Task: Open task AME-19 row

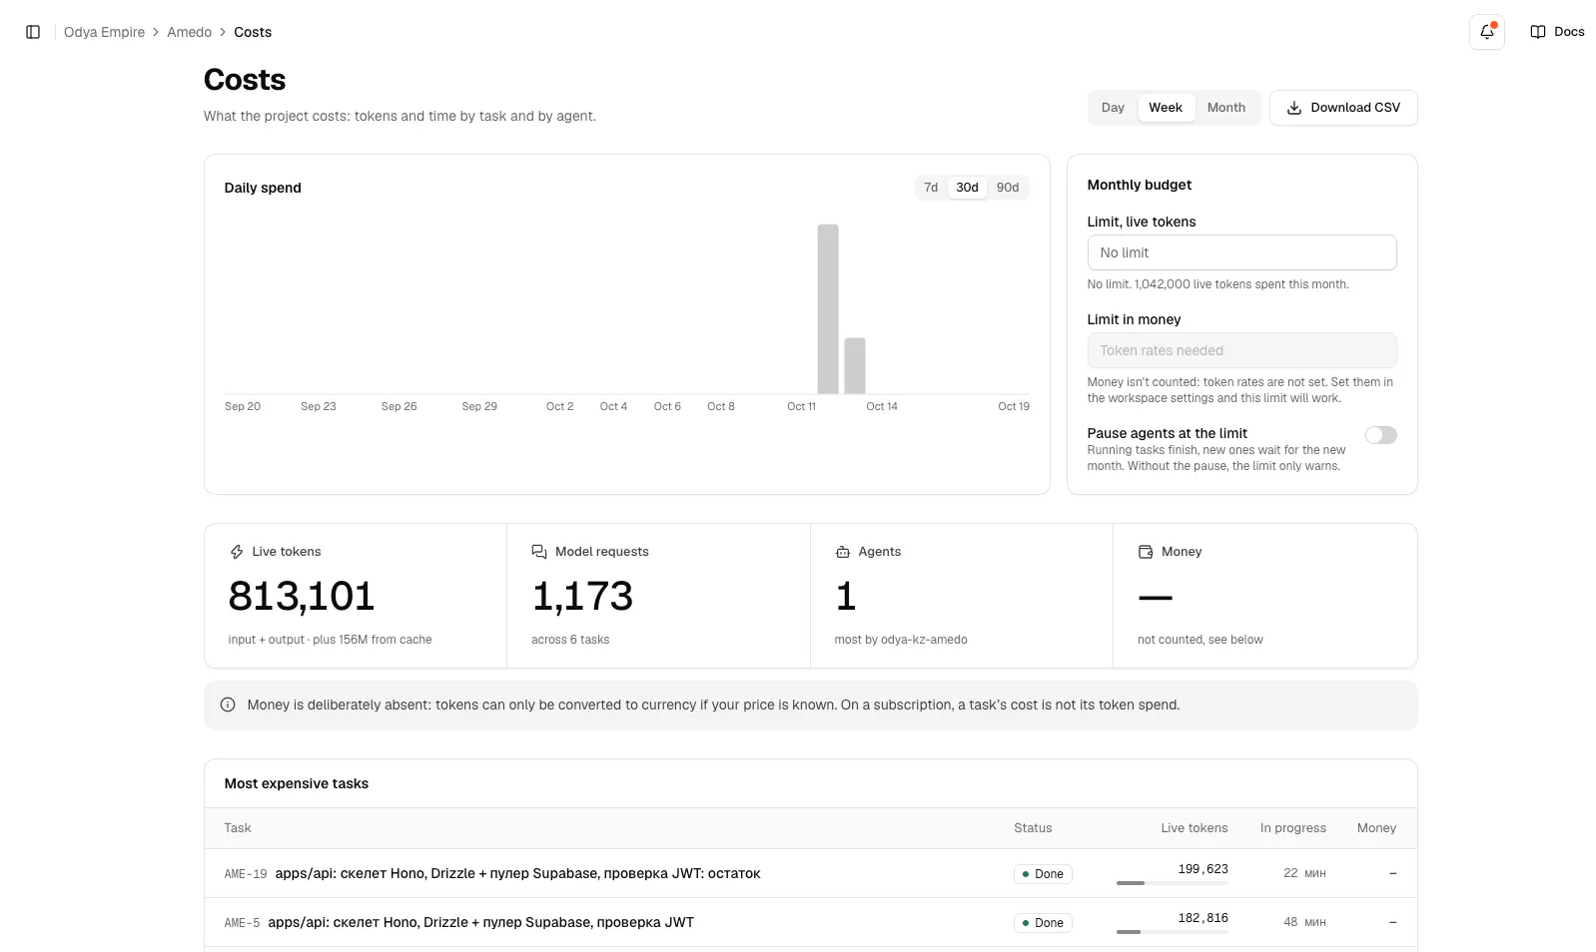Action: (810, 873)
